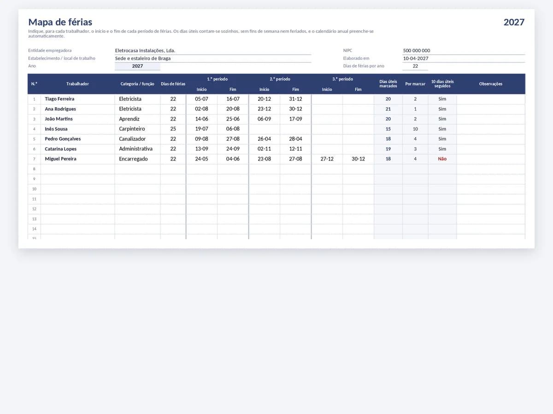Click the 'Trabalhador' column header
Screen dimensions: 553x414
[x=77, y=84]
